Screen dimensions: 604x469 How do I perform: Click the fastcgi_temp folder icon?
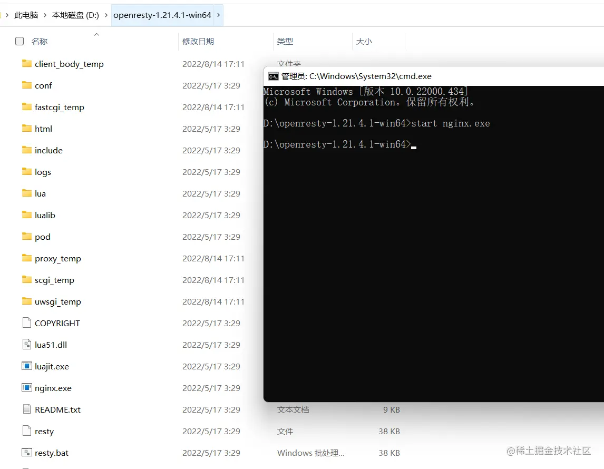point(26,106)
